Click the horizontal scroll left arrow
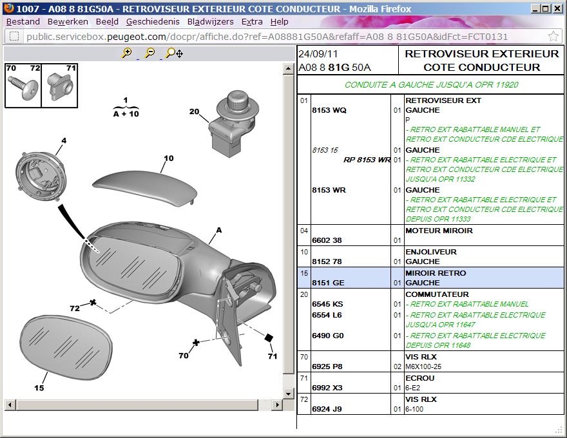Viewport: 567px width, 438px height. 10,405
